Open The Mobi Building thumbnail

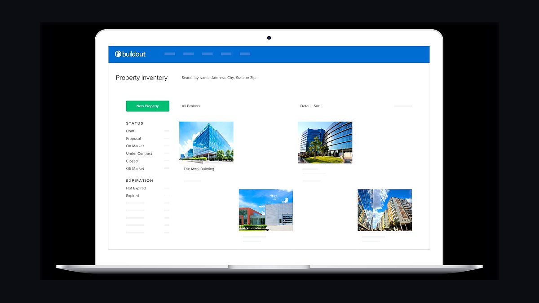pyautogui.click(x=206, y=142)
